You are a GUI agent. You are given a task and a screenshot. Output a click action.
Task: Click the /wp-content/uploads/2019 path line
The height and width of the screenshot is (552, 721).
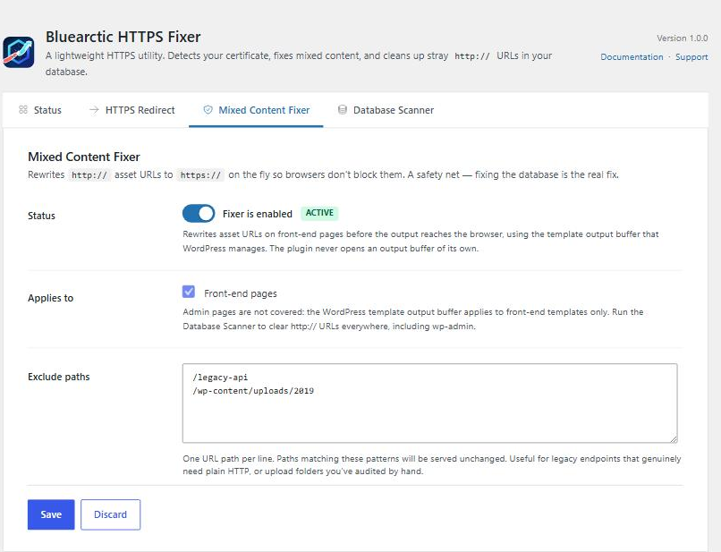(253, 391)
